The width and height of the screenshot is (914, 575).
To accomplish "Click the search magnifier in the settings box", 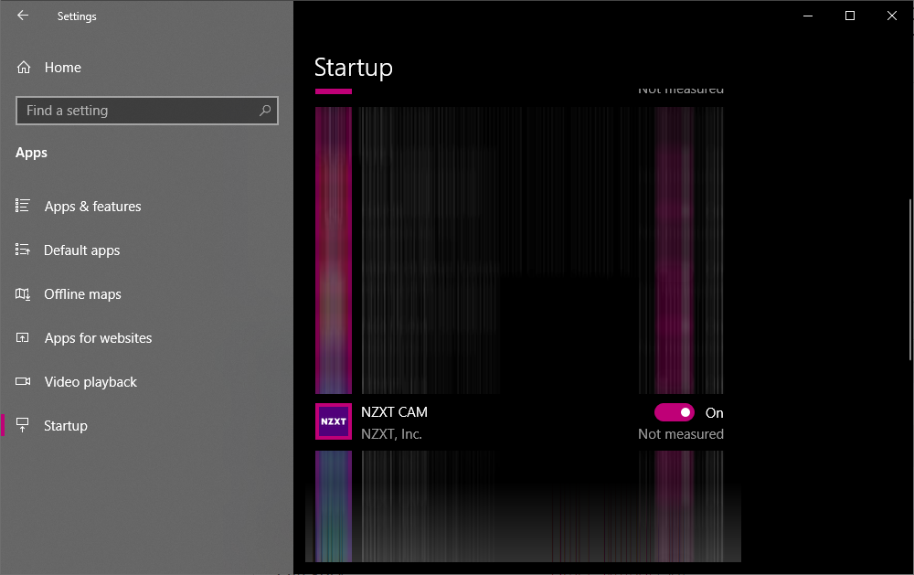I will (x=265, y=110).
